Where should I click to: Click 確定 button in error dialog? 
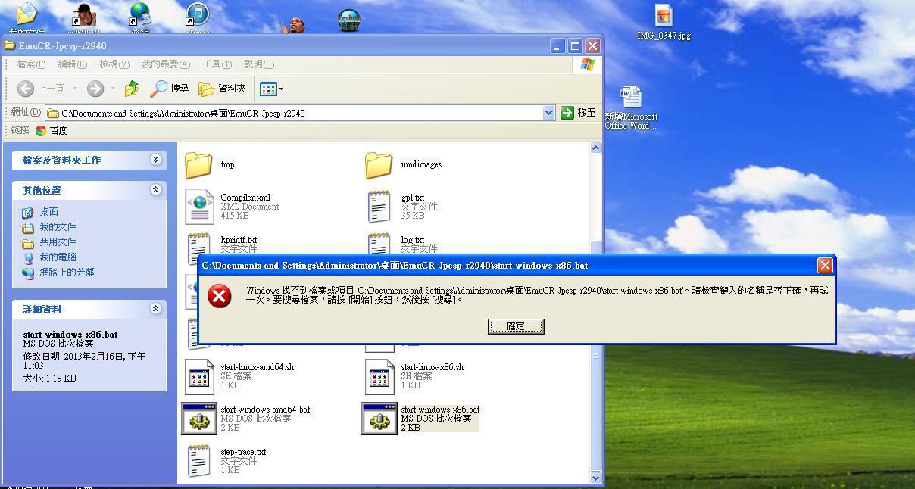pyautogui.click(x=516, y=326)
